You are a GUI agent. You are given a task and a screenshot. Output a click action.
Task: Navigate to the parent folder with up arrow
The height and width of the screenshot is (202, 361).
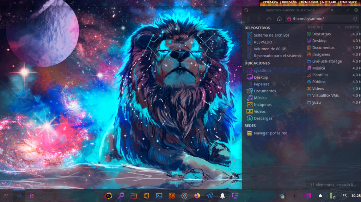point(269,19)
